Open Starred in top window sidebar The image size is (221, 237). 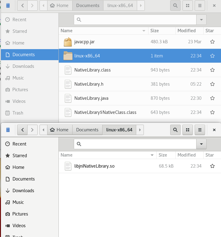(30, 31)
